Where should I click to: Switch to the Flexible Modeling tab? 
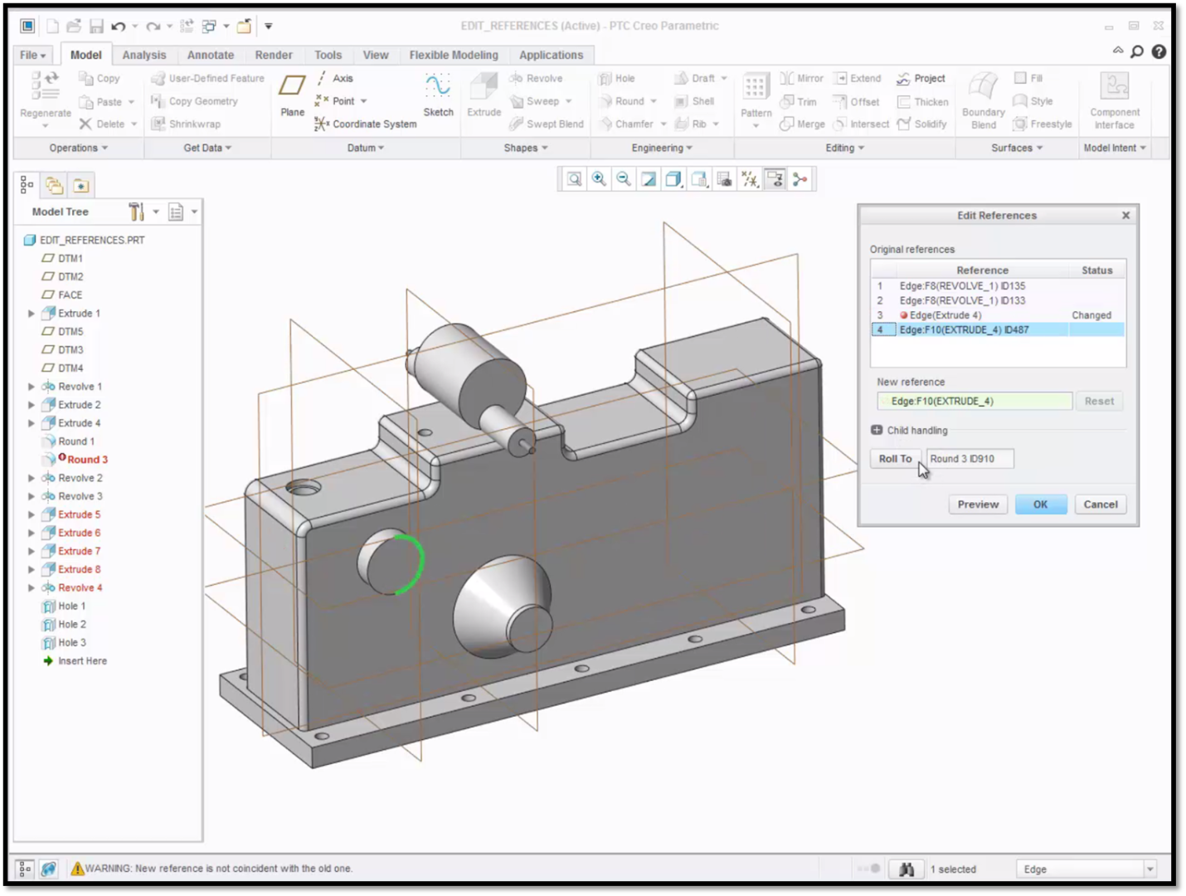tap(454, 55)
